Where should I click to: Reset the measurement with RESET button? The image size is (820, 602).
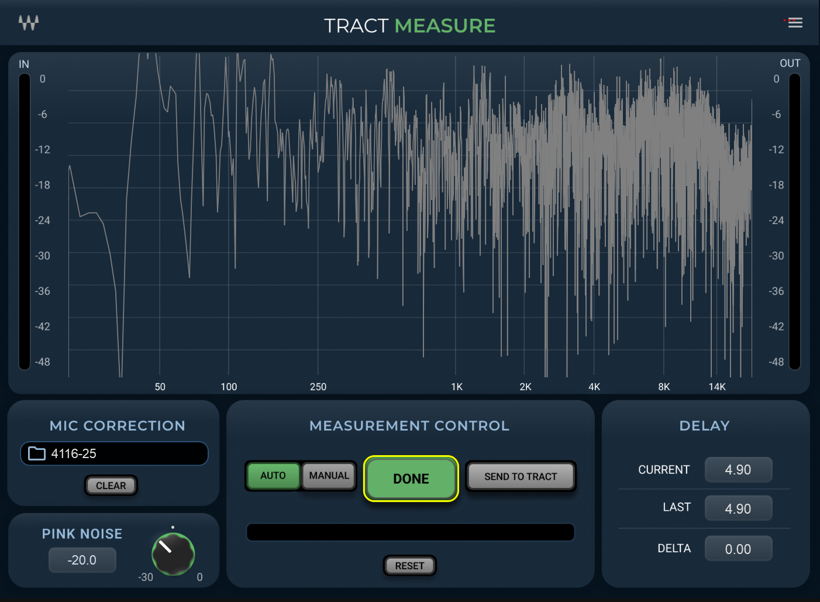click(x=409, y=566)
